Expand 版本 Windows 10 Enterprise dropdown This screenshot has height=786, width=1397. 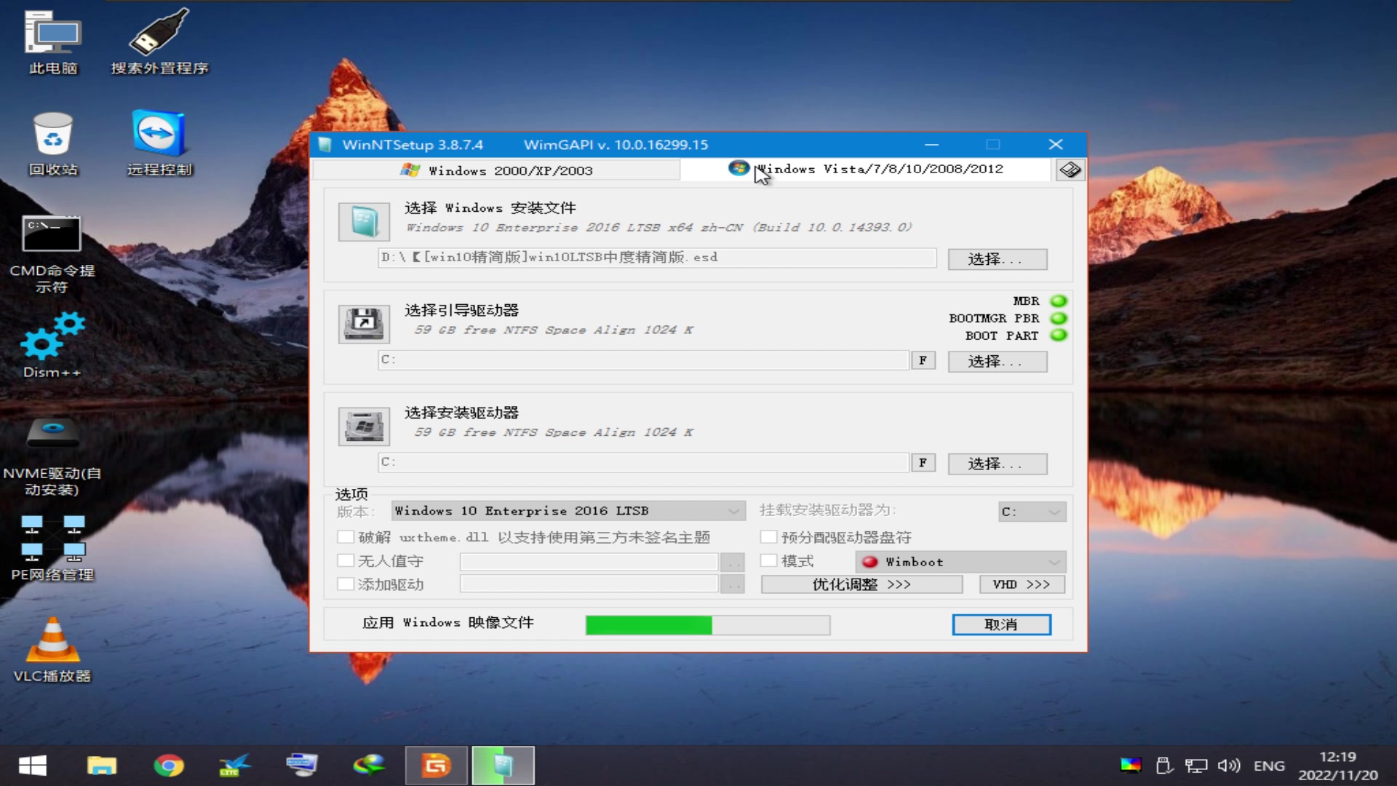point(568,511)
